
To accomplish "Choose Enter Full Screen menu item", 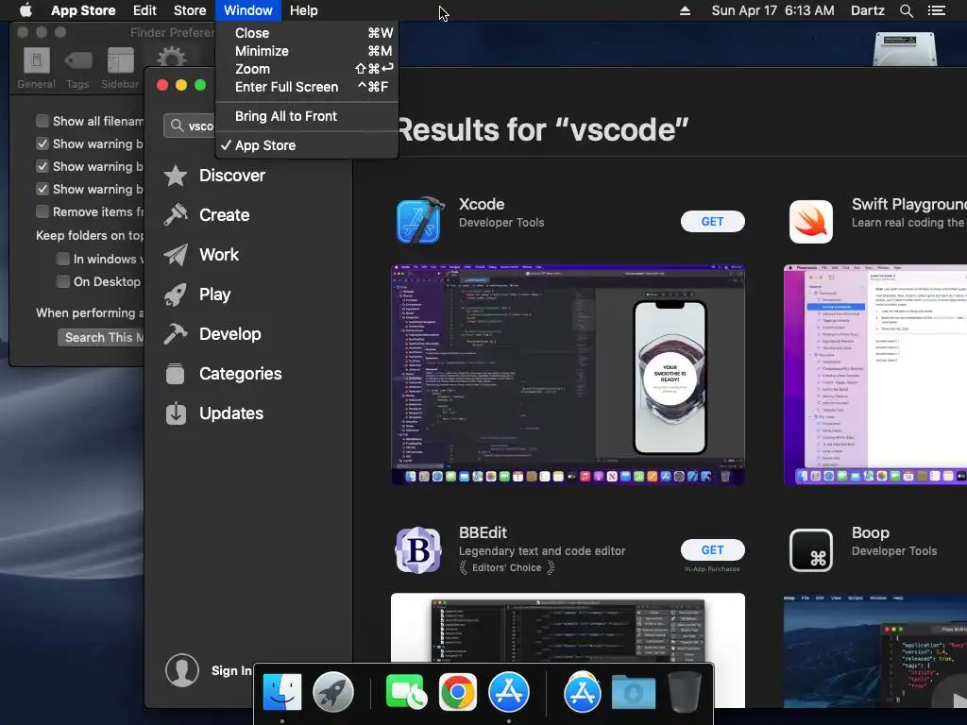I will click(x=307, y=87).
